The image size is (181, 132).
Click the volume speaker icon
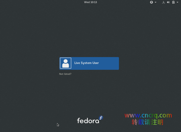(168, 2)
